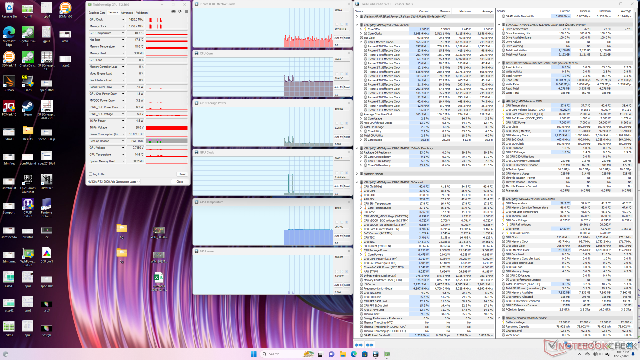Click Auto Fit in GPU Clock graph
This screenshot has height=360, width=640.
[338, 186]
